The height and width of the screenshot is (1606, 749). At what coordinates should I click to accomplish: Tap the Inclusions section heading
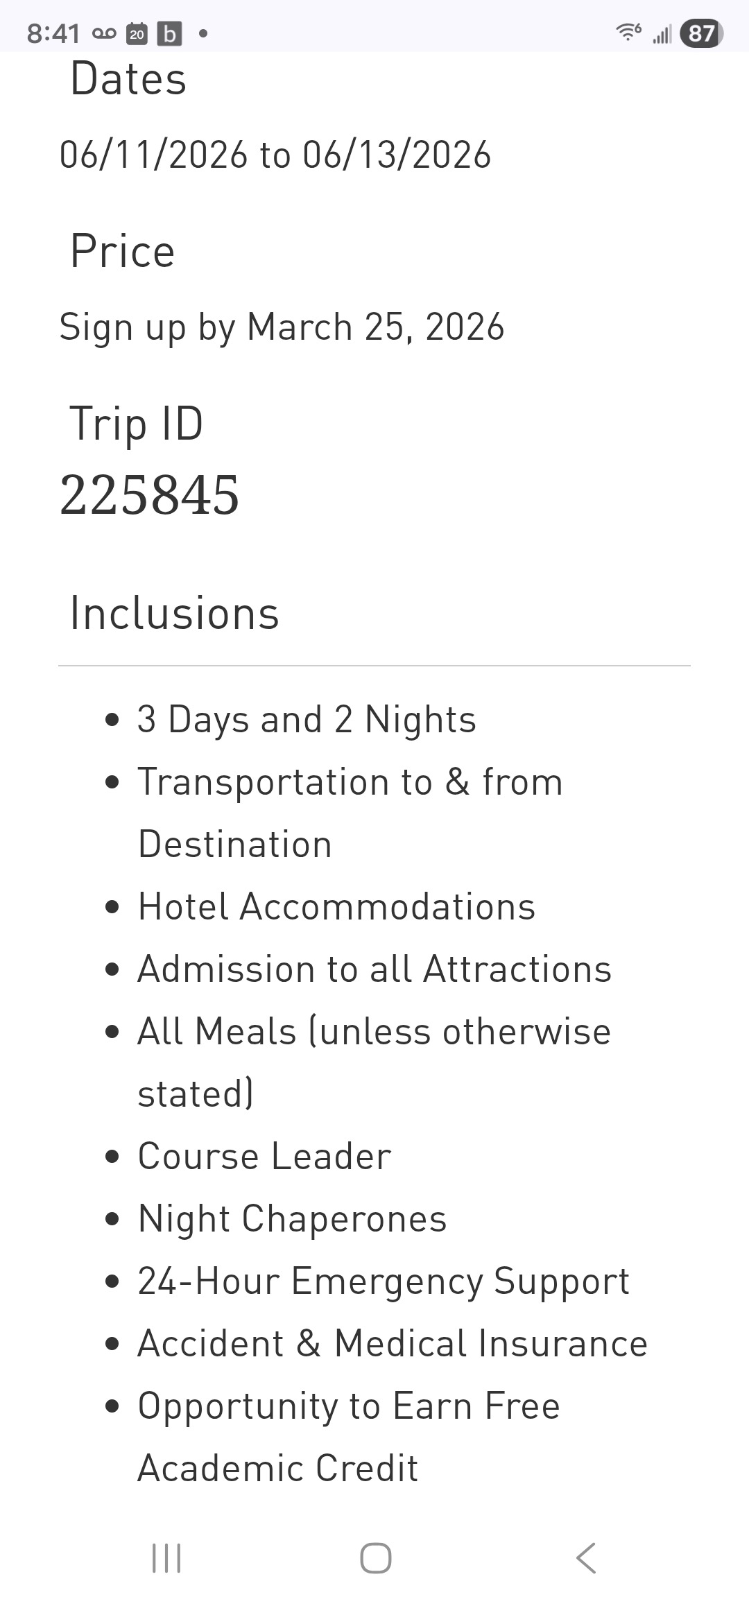click(175, 613)
